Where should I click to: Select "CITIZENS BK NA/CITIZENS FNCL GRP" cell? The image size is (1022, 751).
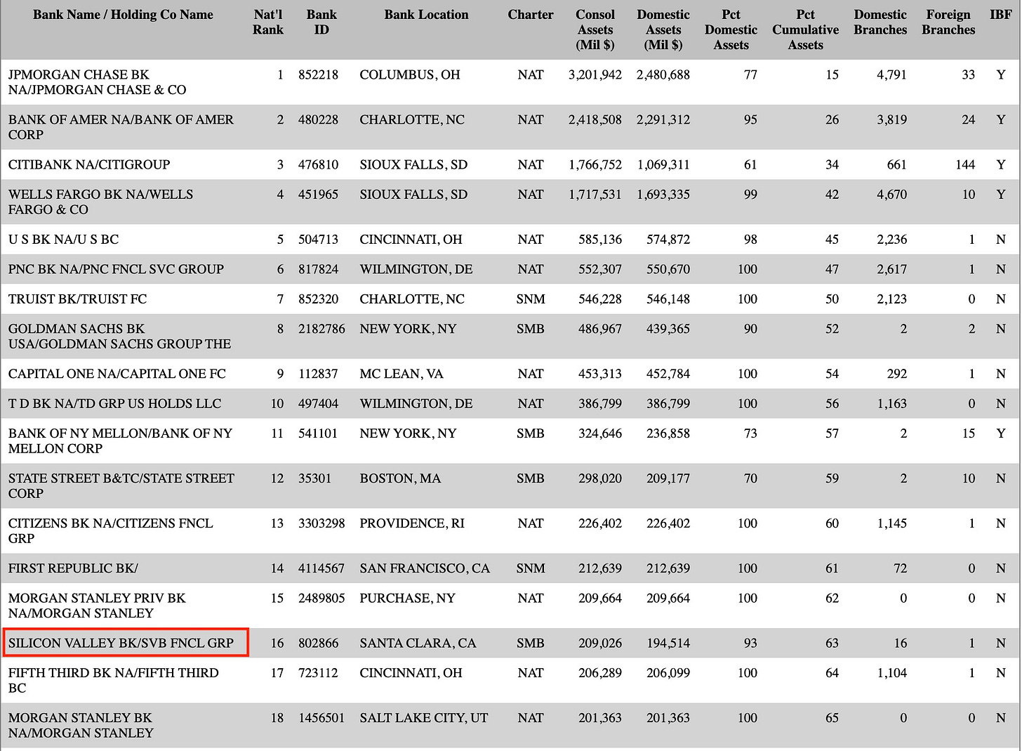[110, 531]
